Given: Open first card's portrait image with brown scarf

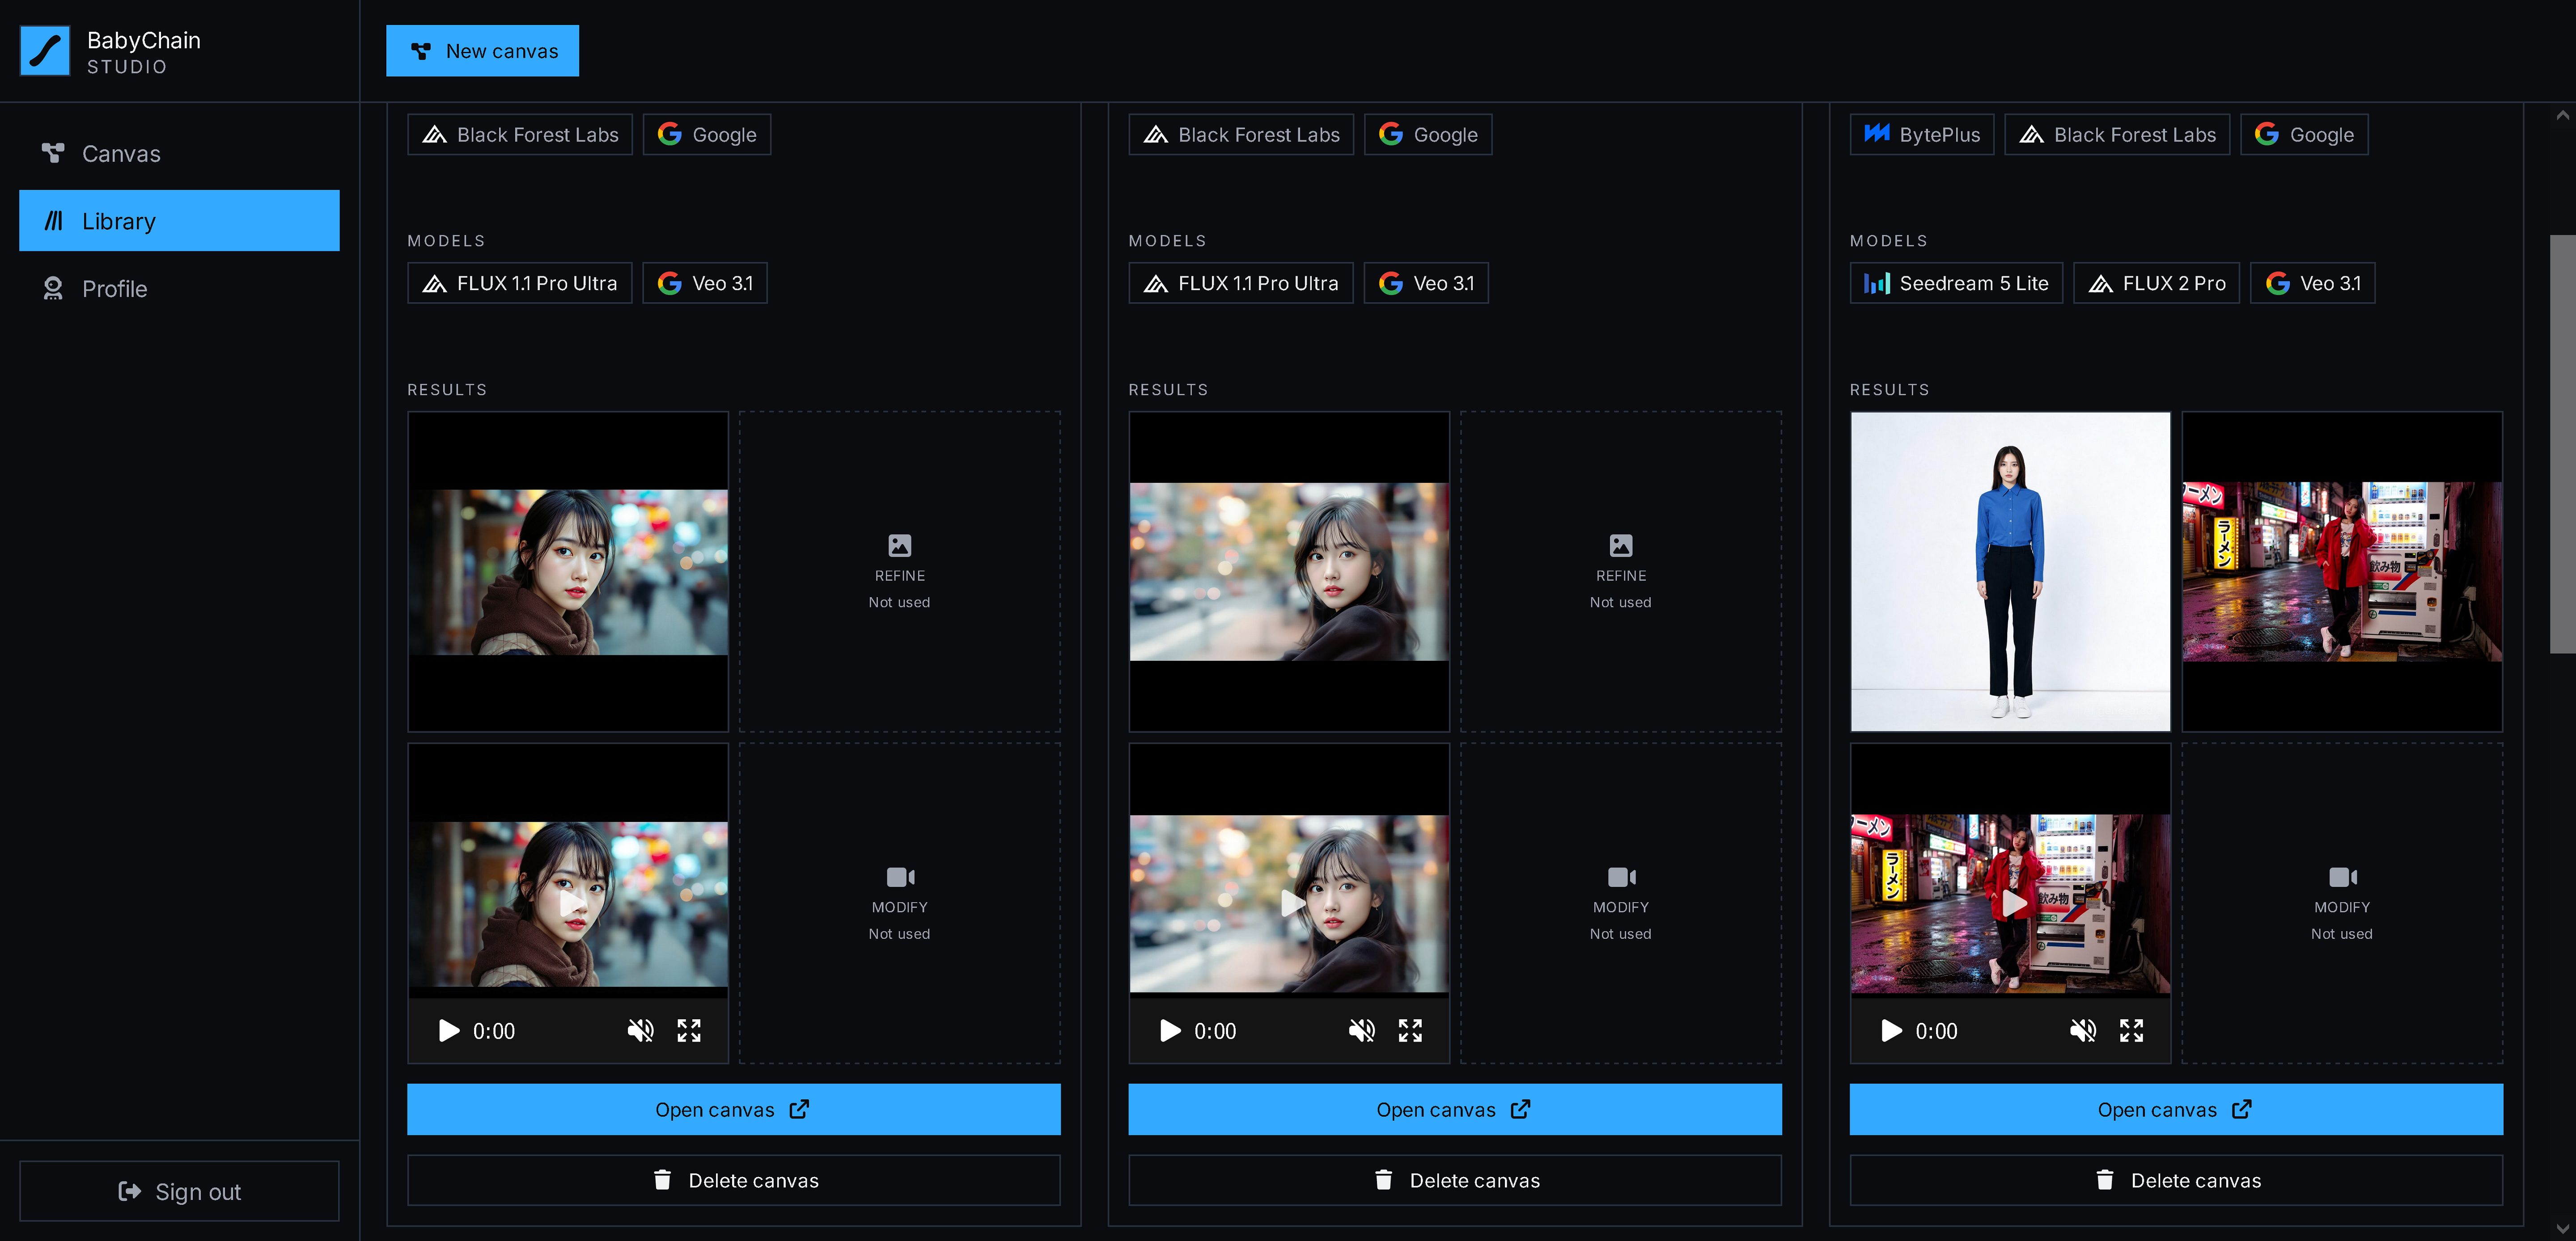Looking at the screenshot, I should point(568,572).
